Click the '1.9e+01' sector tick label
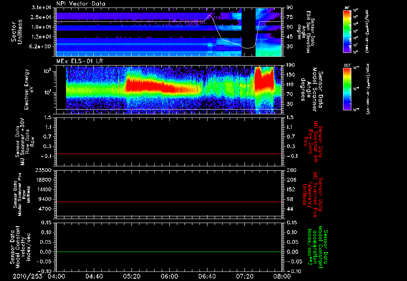The height and width of the screenshot is (281, 407). [x=41, y=27]
